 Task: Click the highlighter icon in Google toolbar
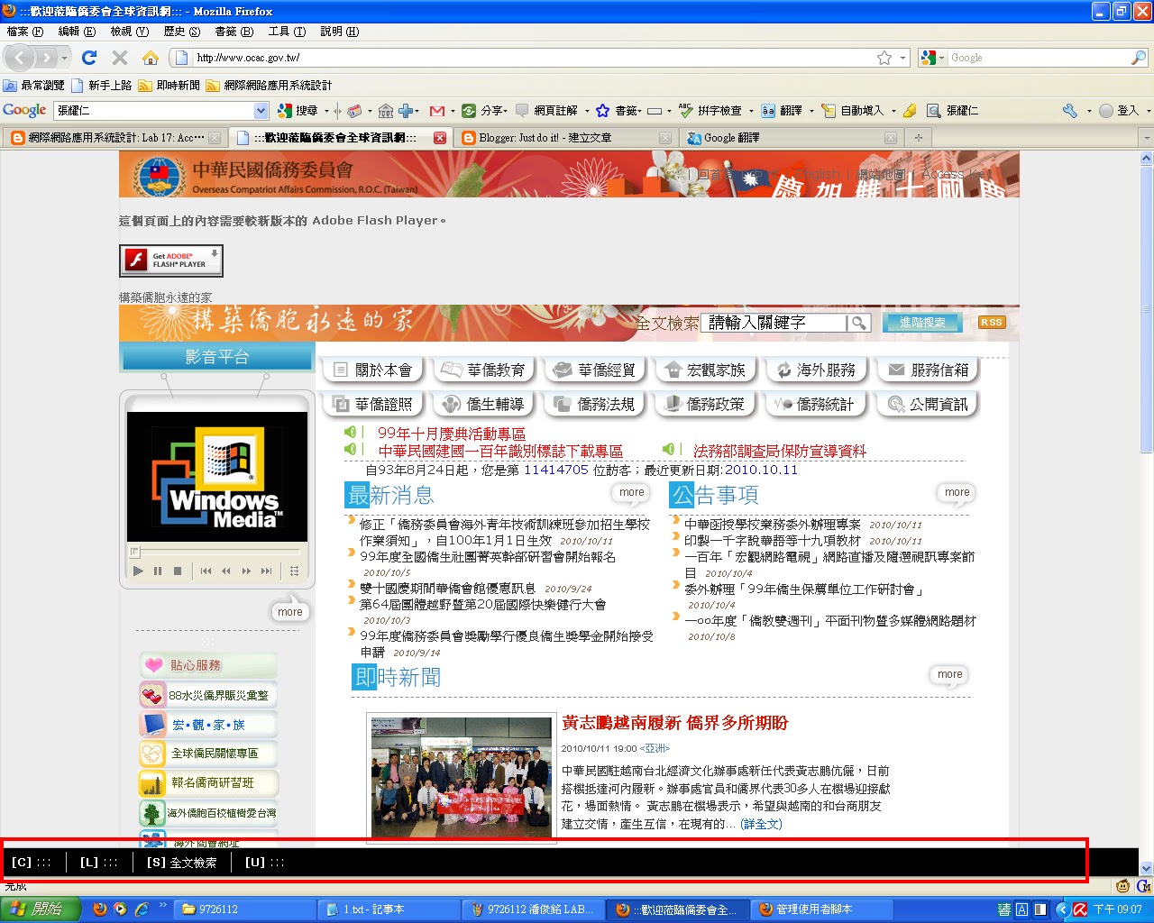(910, 111)
